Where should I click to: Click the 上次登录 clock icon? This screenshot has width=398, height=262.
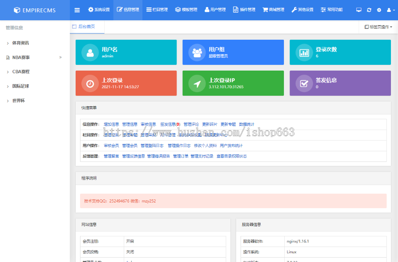tap(90, 83)
